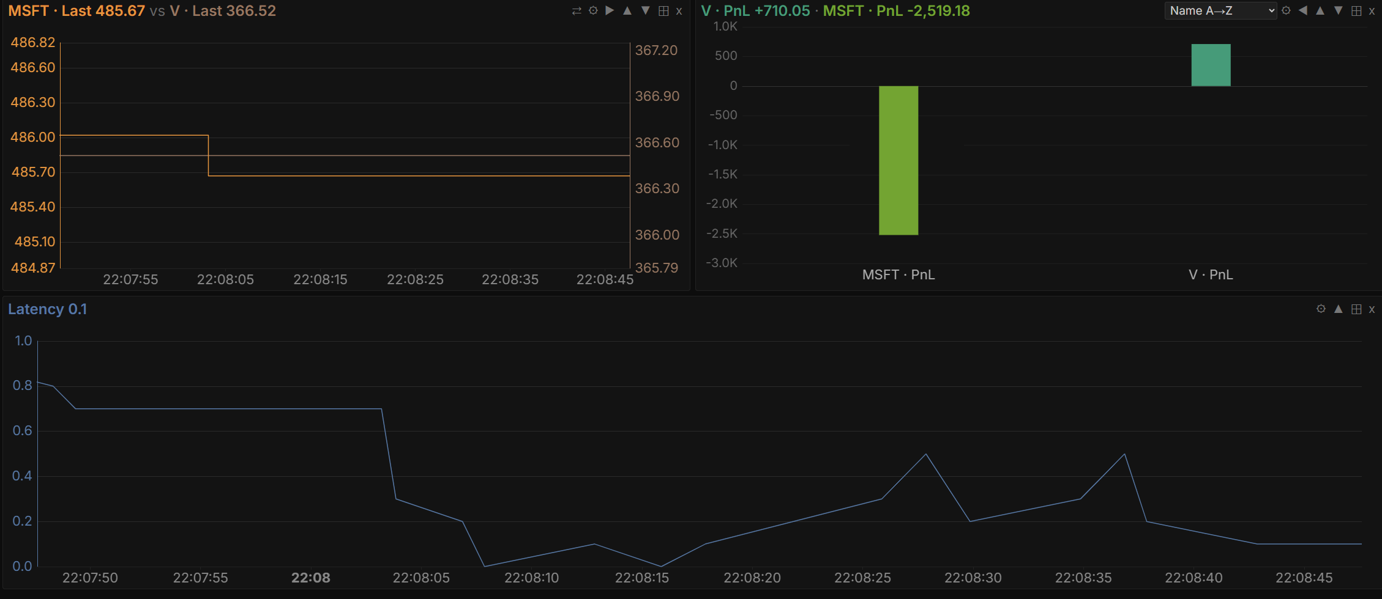
Task: Click the 486.00 value on the MSFT price axis
Action: click(x=33, y=137)
